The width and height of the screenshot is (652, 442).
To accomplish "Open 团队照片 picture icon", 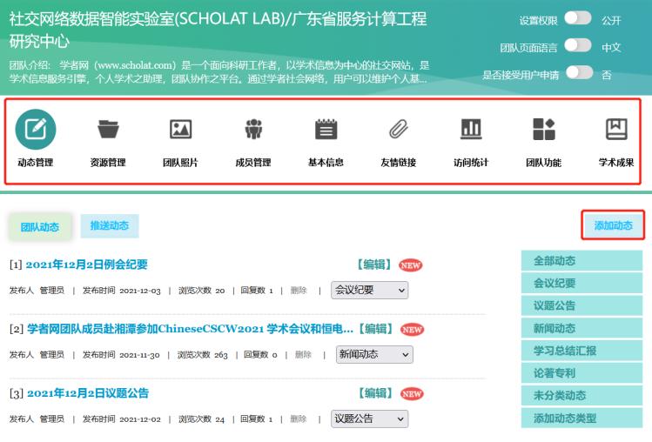I will (180, 129).
